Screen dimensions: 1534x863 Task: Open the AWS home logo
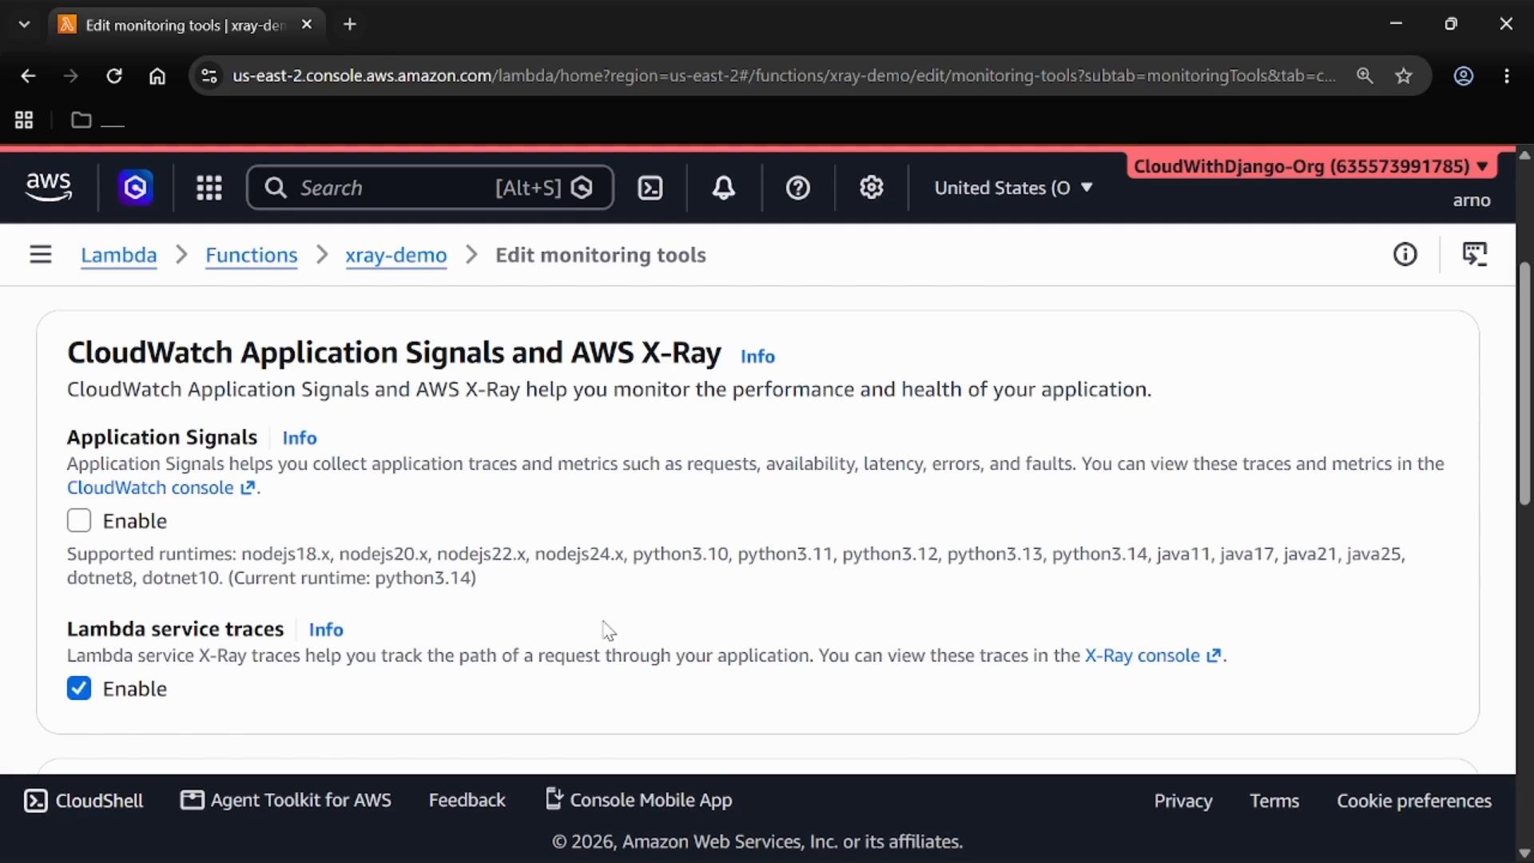[x=48, y=188]
